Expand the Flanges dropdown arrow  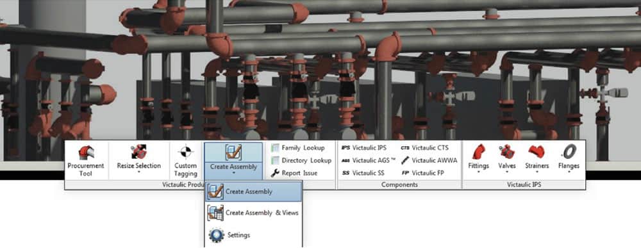tap(569, 172)
